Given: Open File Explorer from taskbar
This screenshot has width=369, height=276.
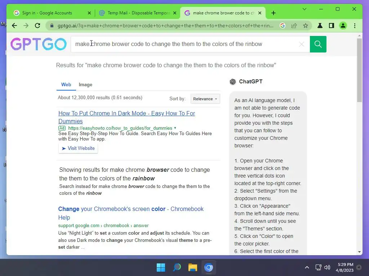Looking at the screenshot, I should 192,267.
